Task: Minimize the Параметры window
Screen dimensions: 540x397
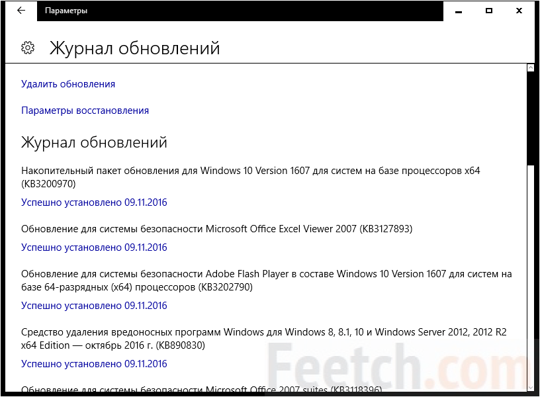Action: (459, 11)
